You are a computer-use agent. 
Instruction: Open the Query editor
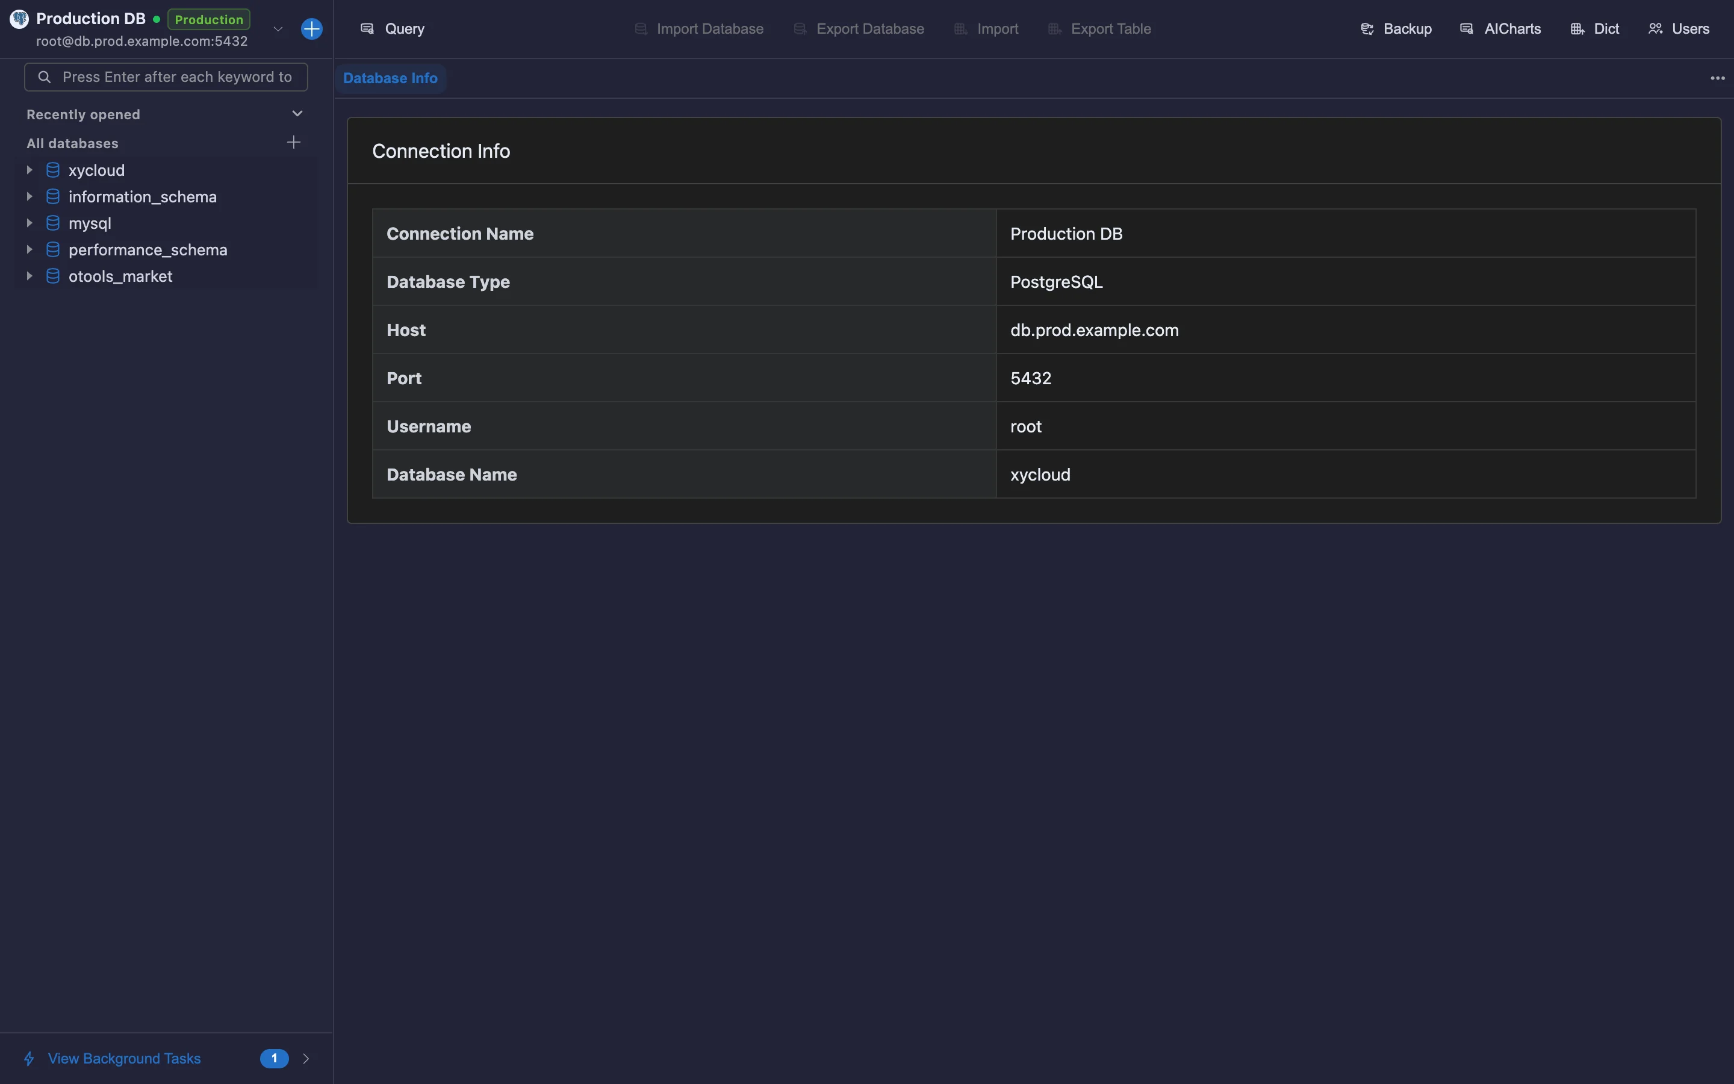tap(393, 29)
